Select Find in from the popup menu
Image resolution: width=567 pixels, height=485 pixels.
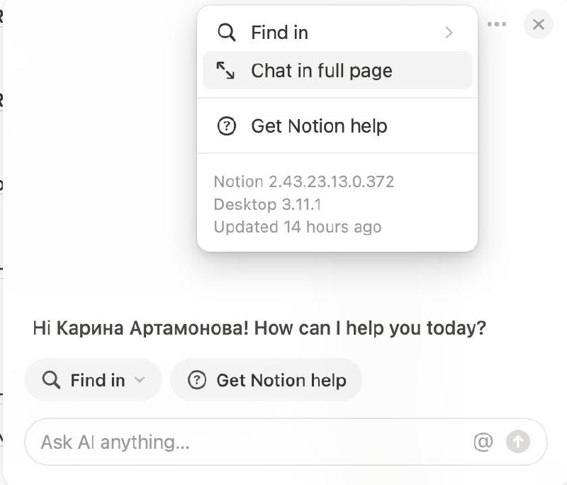(x=337, y=33)
